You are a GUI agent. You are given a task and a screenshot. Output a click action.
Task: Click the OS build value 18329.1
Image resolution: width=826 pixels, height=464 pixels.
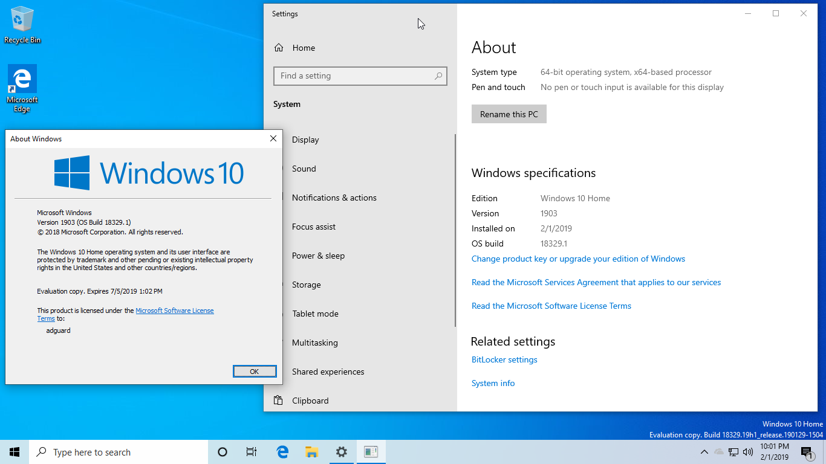[554, 243]
